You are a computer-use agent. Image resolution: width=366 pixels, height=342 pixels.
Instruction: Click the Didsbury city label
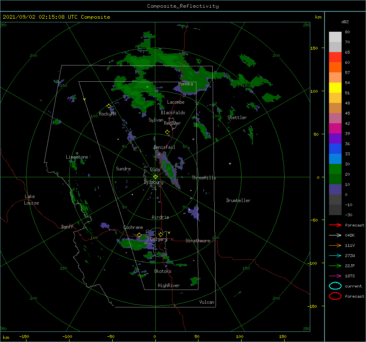click(153, 182)
